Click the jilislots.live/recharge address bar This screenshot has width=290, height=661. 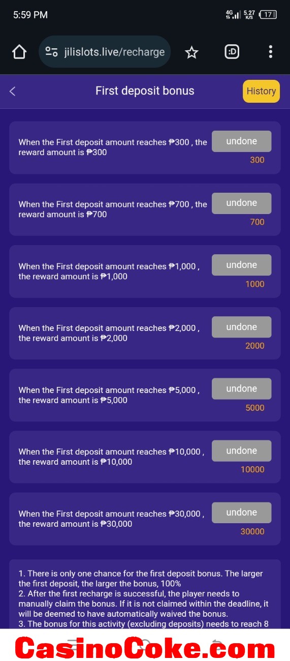[105, 52]
